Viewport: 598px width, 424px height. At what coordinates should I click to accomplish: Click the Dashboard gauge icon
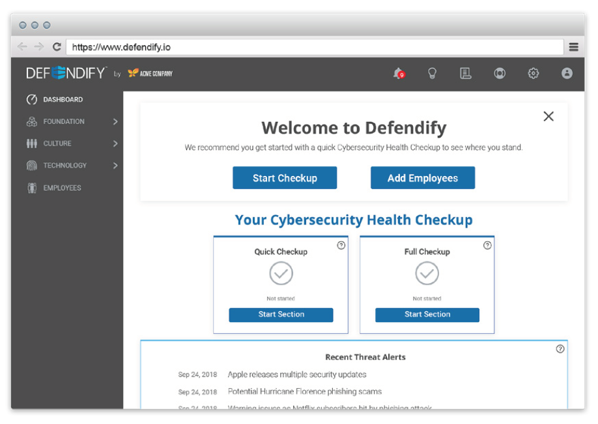pos(32,99)
